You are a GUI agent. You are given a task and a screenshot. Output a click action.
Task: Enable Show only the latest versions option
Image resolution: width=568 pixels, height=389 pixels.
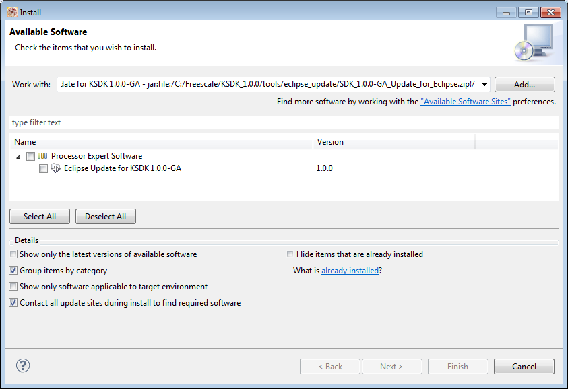pyautogui.click(x=13, y=254)
